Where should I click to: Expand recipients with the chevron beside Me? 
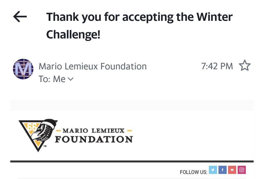(70, 79)
